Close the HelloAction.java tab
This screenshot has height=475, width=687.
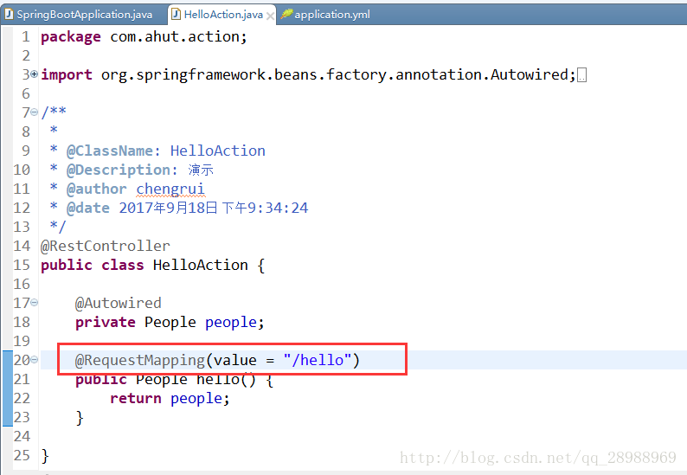[x=271, y=16]
